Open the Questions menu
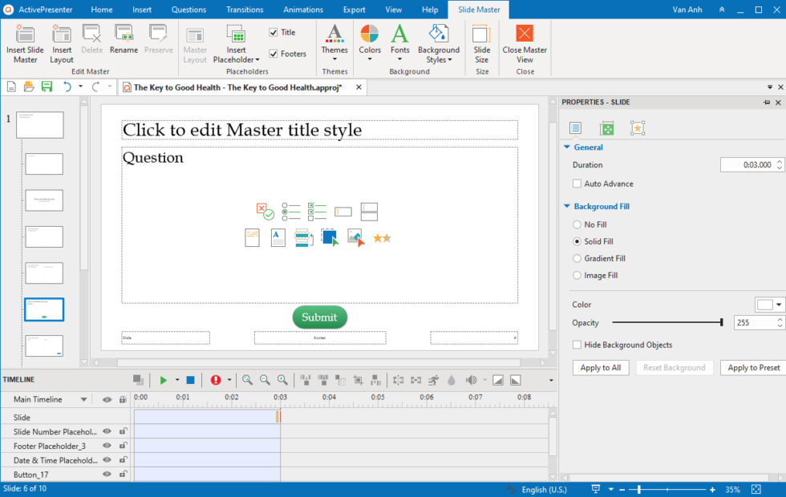The height and width of the screenshot is (497, 786). click(188, 10)
